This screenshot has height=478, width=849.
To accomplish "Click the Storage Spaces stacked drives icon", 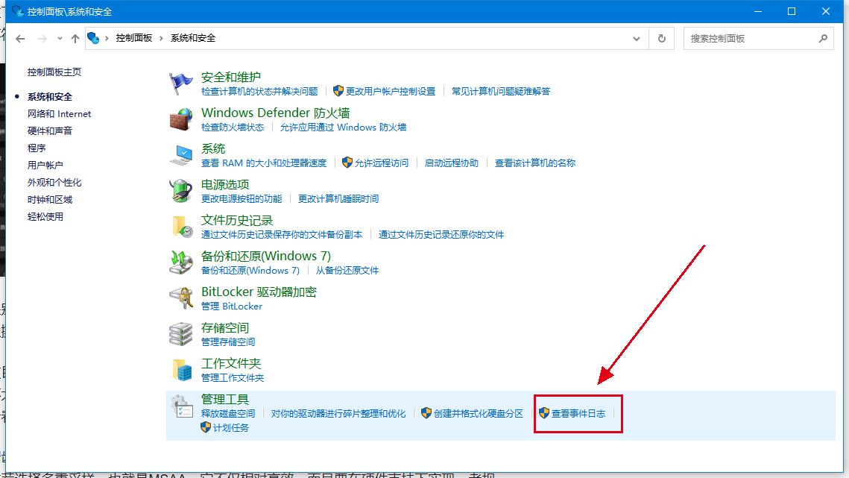I will 181,334.
